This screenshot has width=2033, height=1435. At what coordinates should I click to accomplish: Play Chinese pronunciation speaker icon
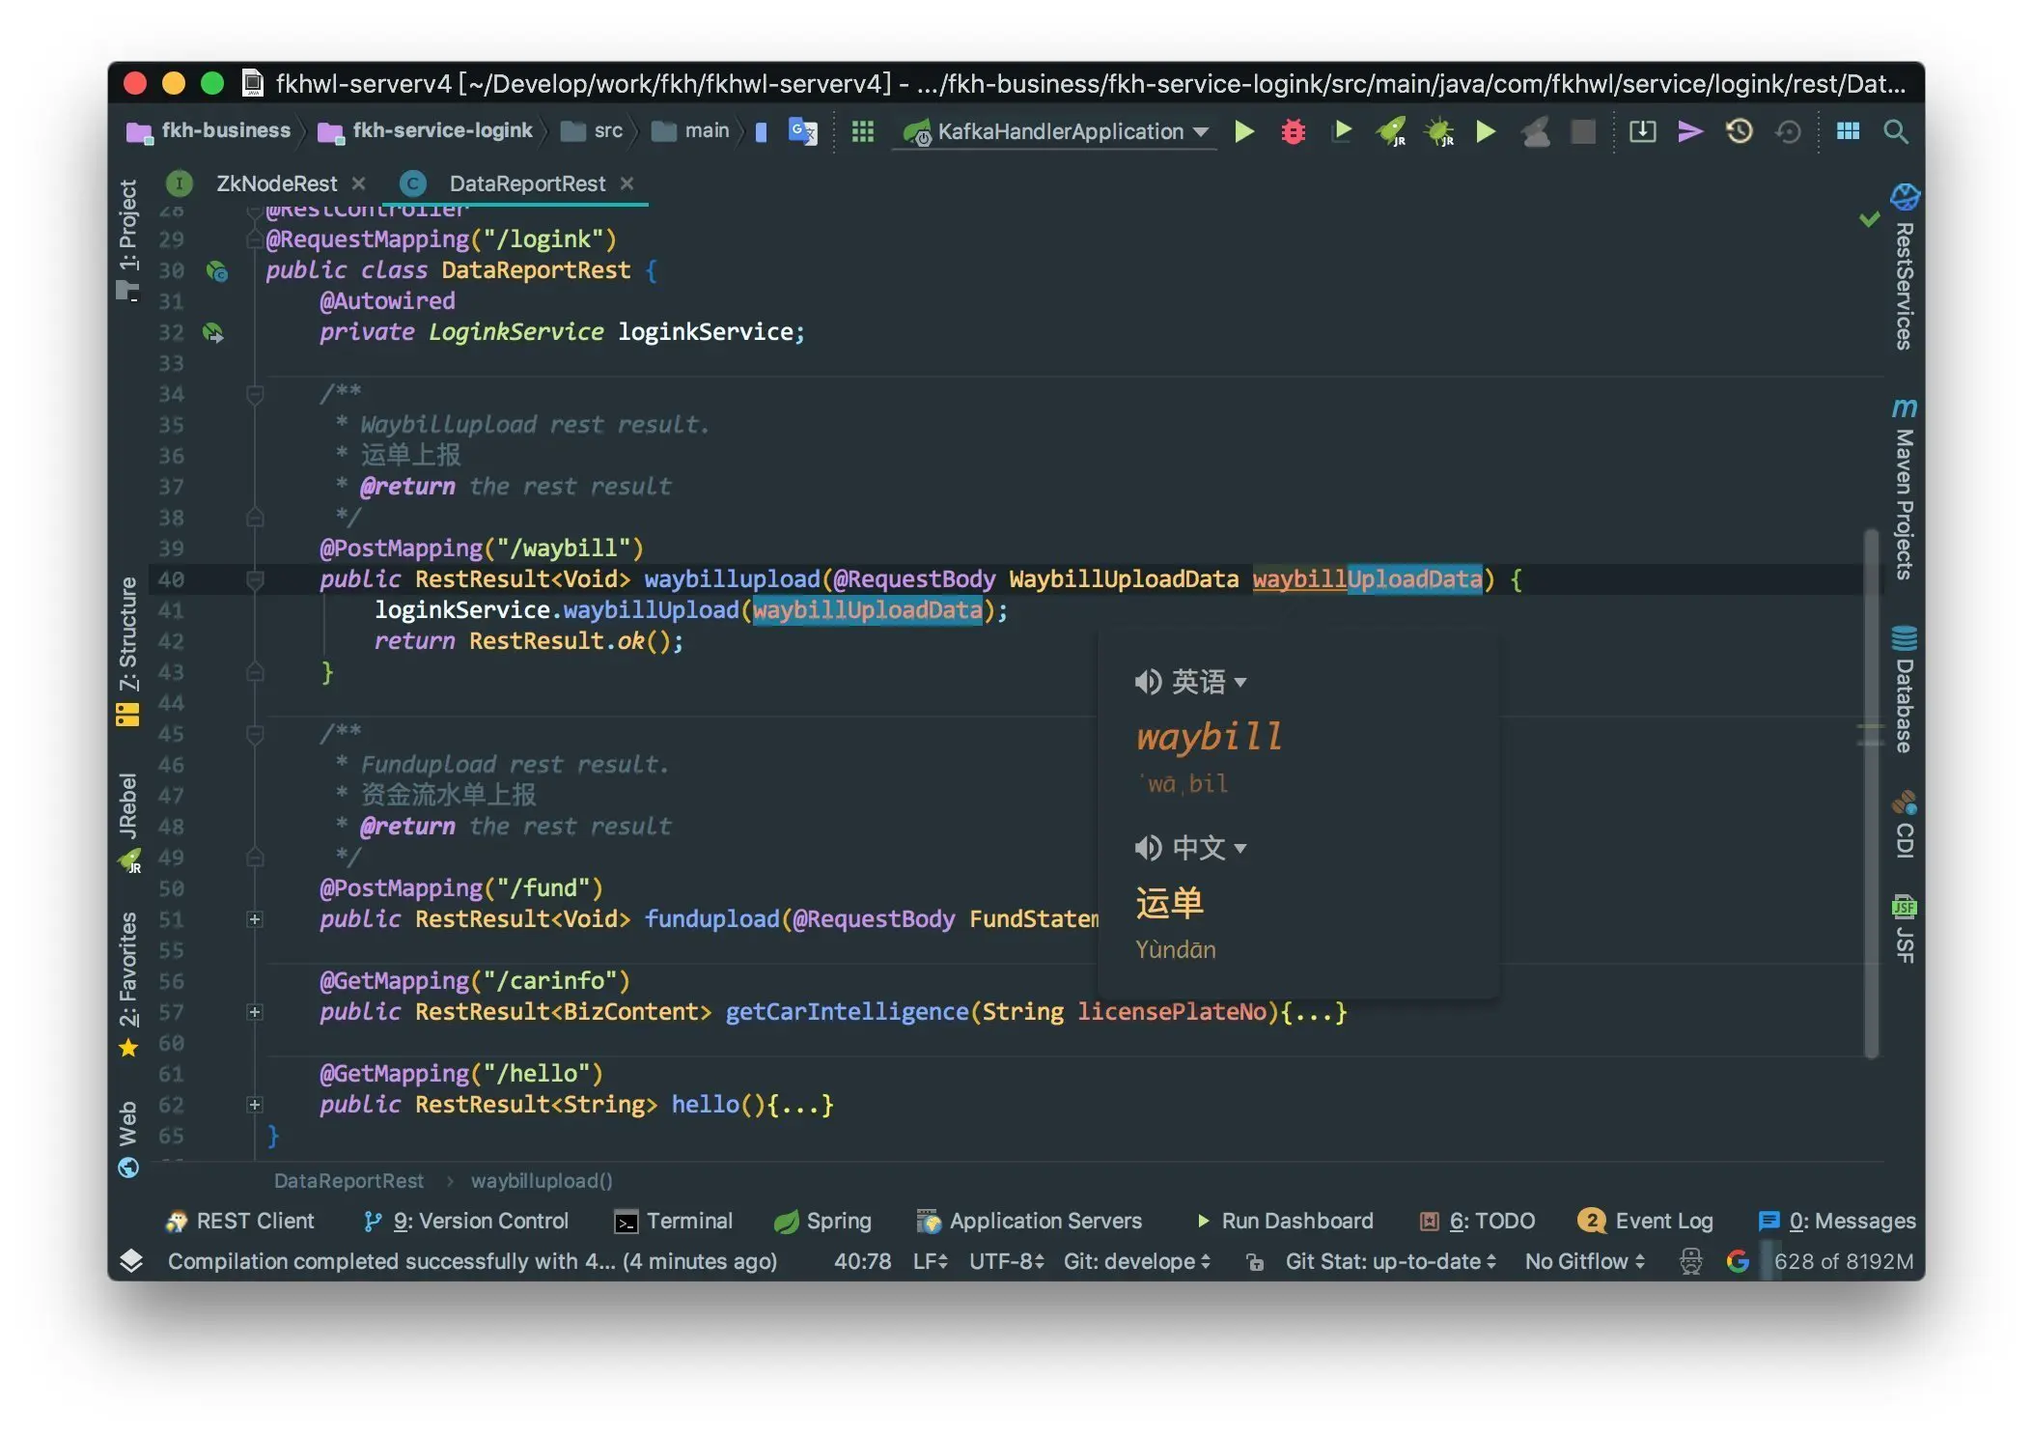[1147, 848]
